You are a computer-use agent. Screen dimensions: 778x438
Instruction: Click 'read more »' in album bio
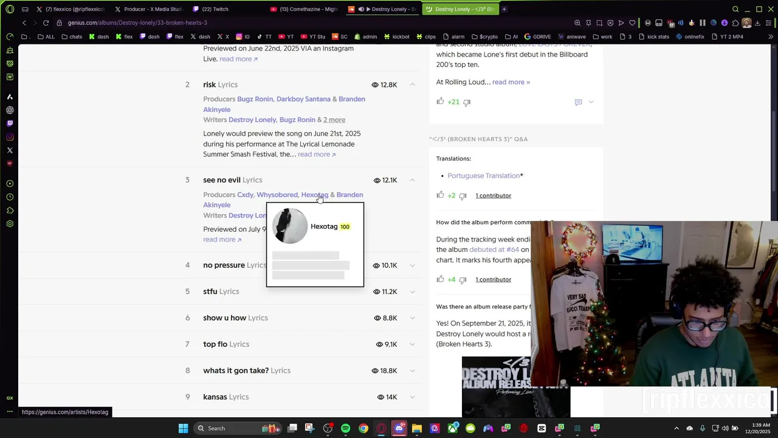pos(511,82)
